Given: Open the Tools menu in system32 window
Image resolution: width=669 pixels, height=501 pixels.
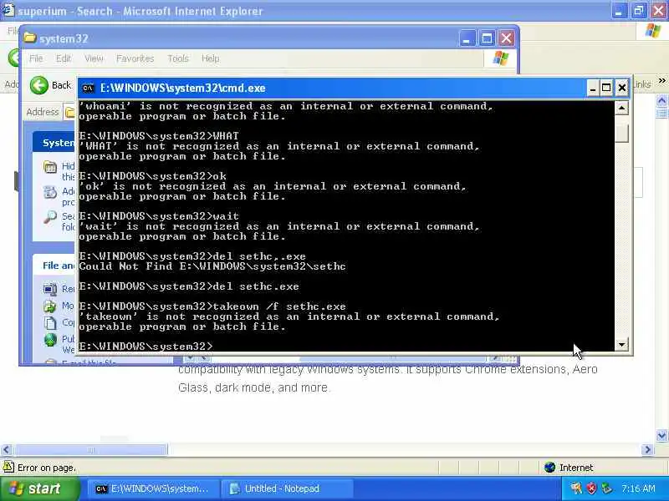Looking at the screenshot, I should point(178,58).
